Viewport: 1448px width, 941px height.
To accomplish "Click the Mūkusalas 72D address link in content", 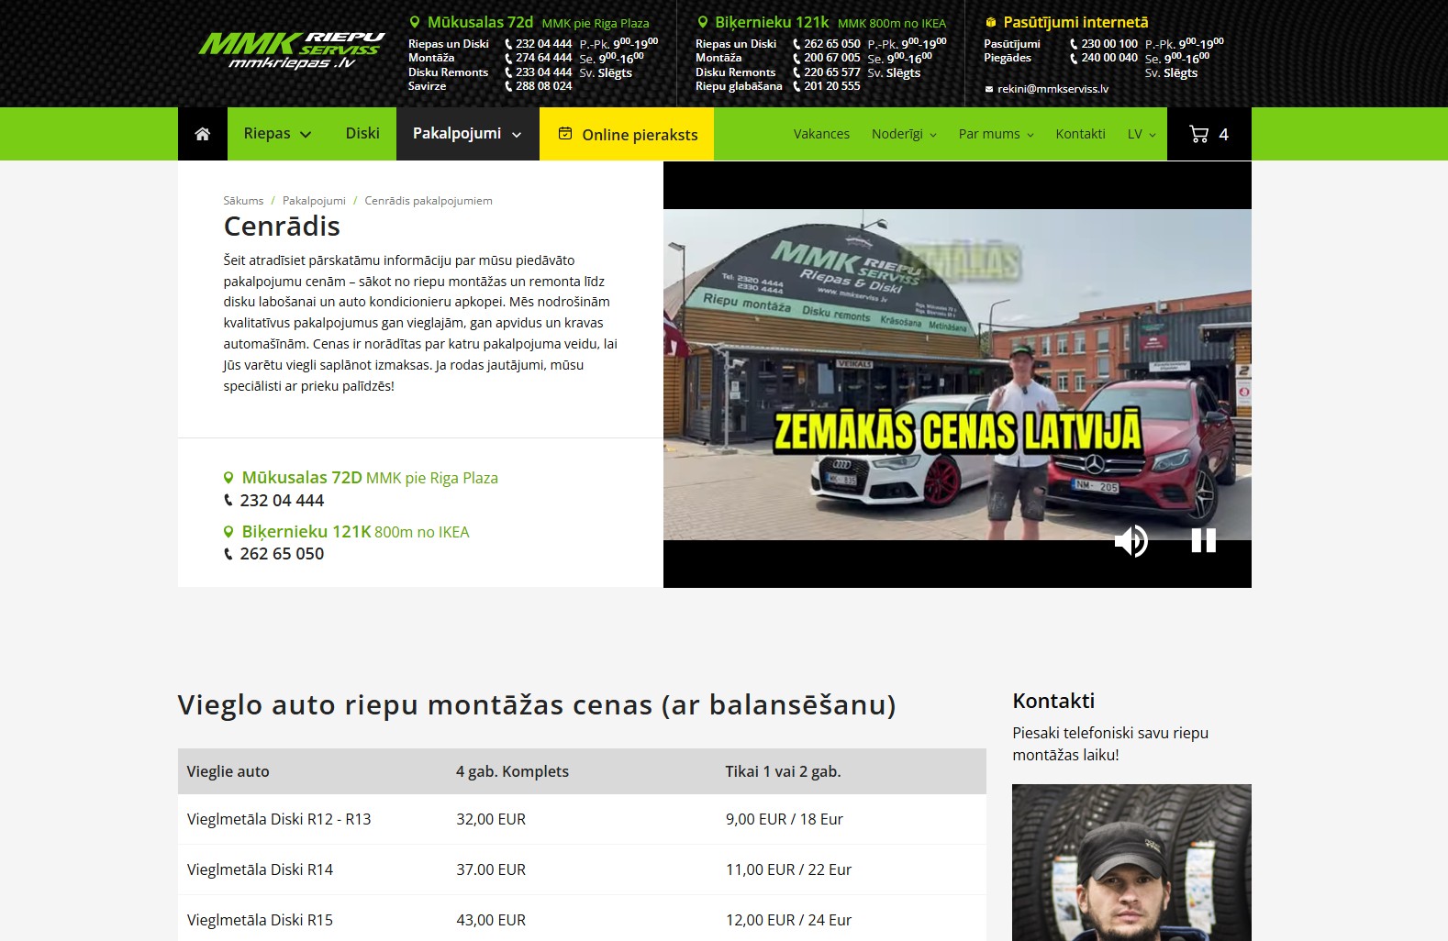I will pos(301,478).
